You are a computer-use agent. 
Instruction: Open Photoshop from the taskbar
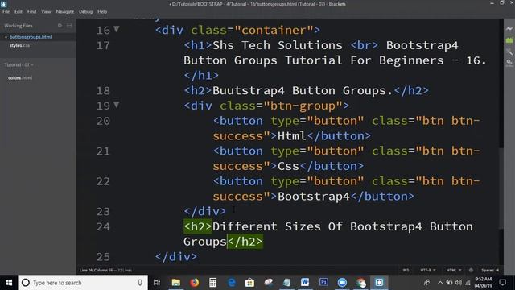click(x=323, y=283)
